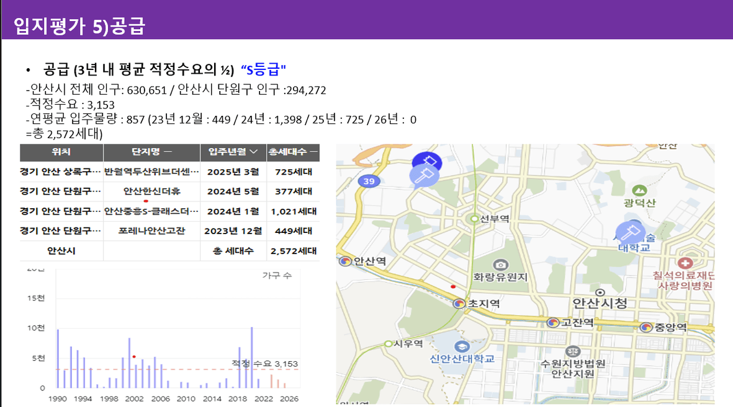Click the 10천 y-axis label
The width and height of the screenshot is (733, 407).
coord(36,328)
